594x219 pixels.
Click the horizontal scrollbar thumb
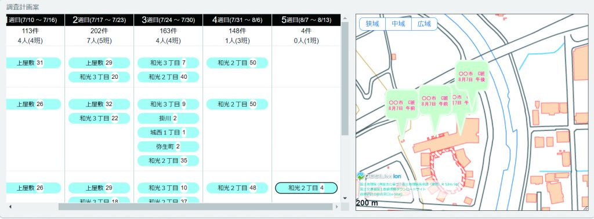[195, 207]
